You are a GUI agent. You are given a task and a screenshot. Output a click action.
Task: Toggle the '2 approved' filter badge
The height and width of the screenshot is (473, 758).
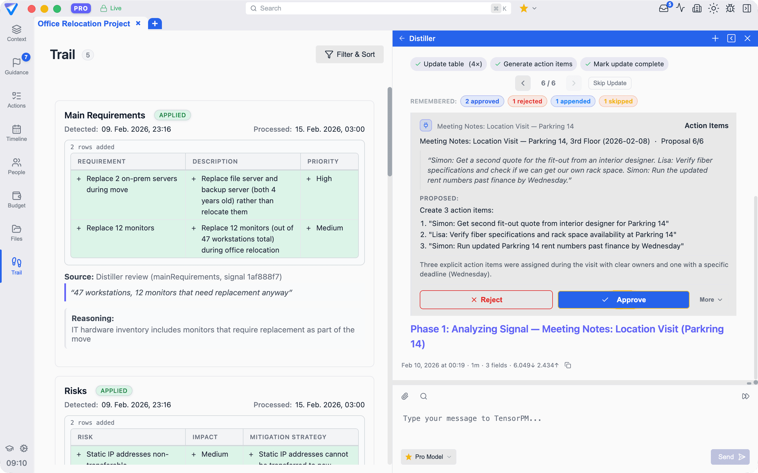point(482,101)
